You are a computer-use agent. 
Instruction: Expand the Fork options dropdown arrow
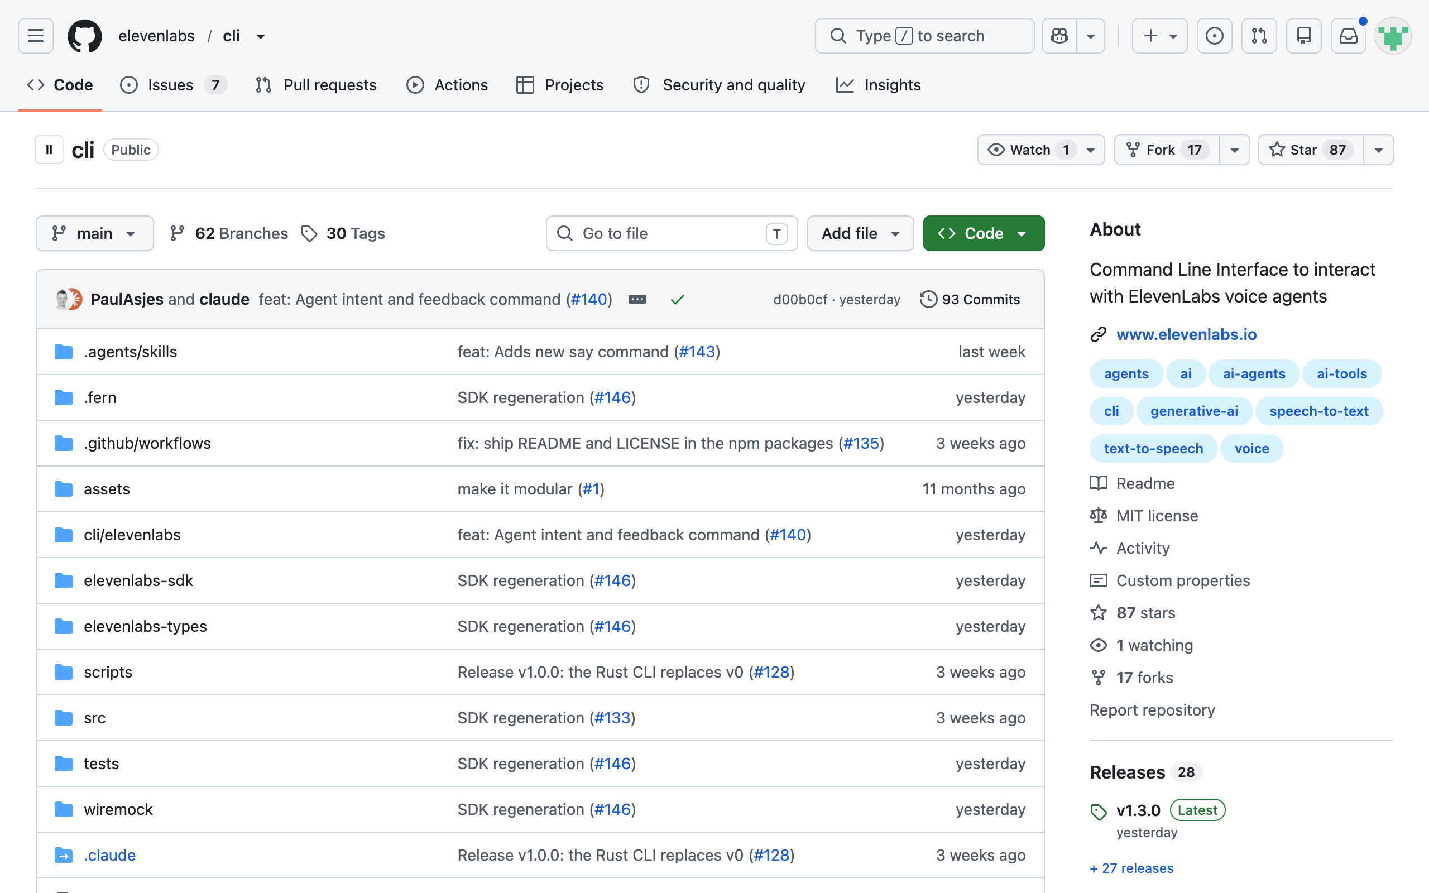[x=1235, y=150]
